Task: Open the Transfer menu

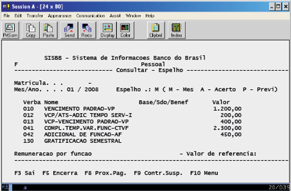Action: pyautogui.click(x=35, y=16)
